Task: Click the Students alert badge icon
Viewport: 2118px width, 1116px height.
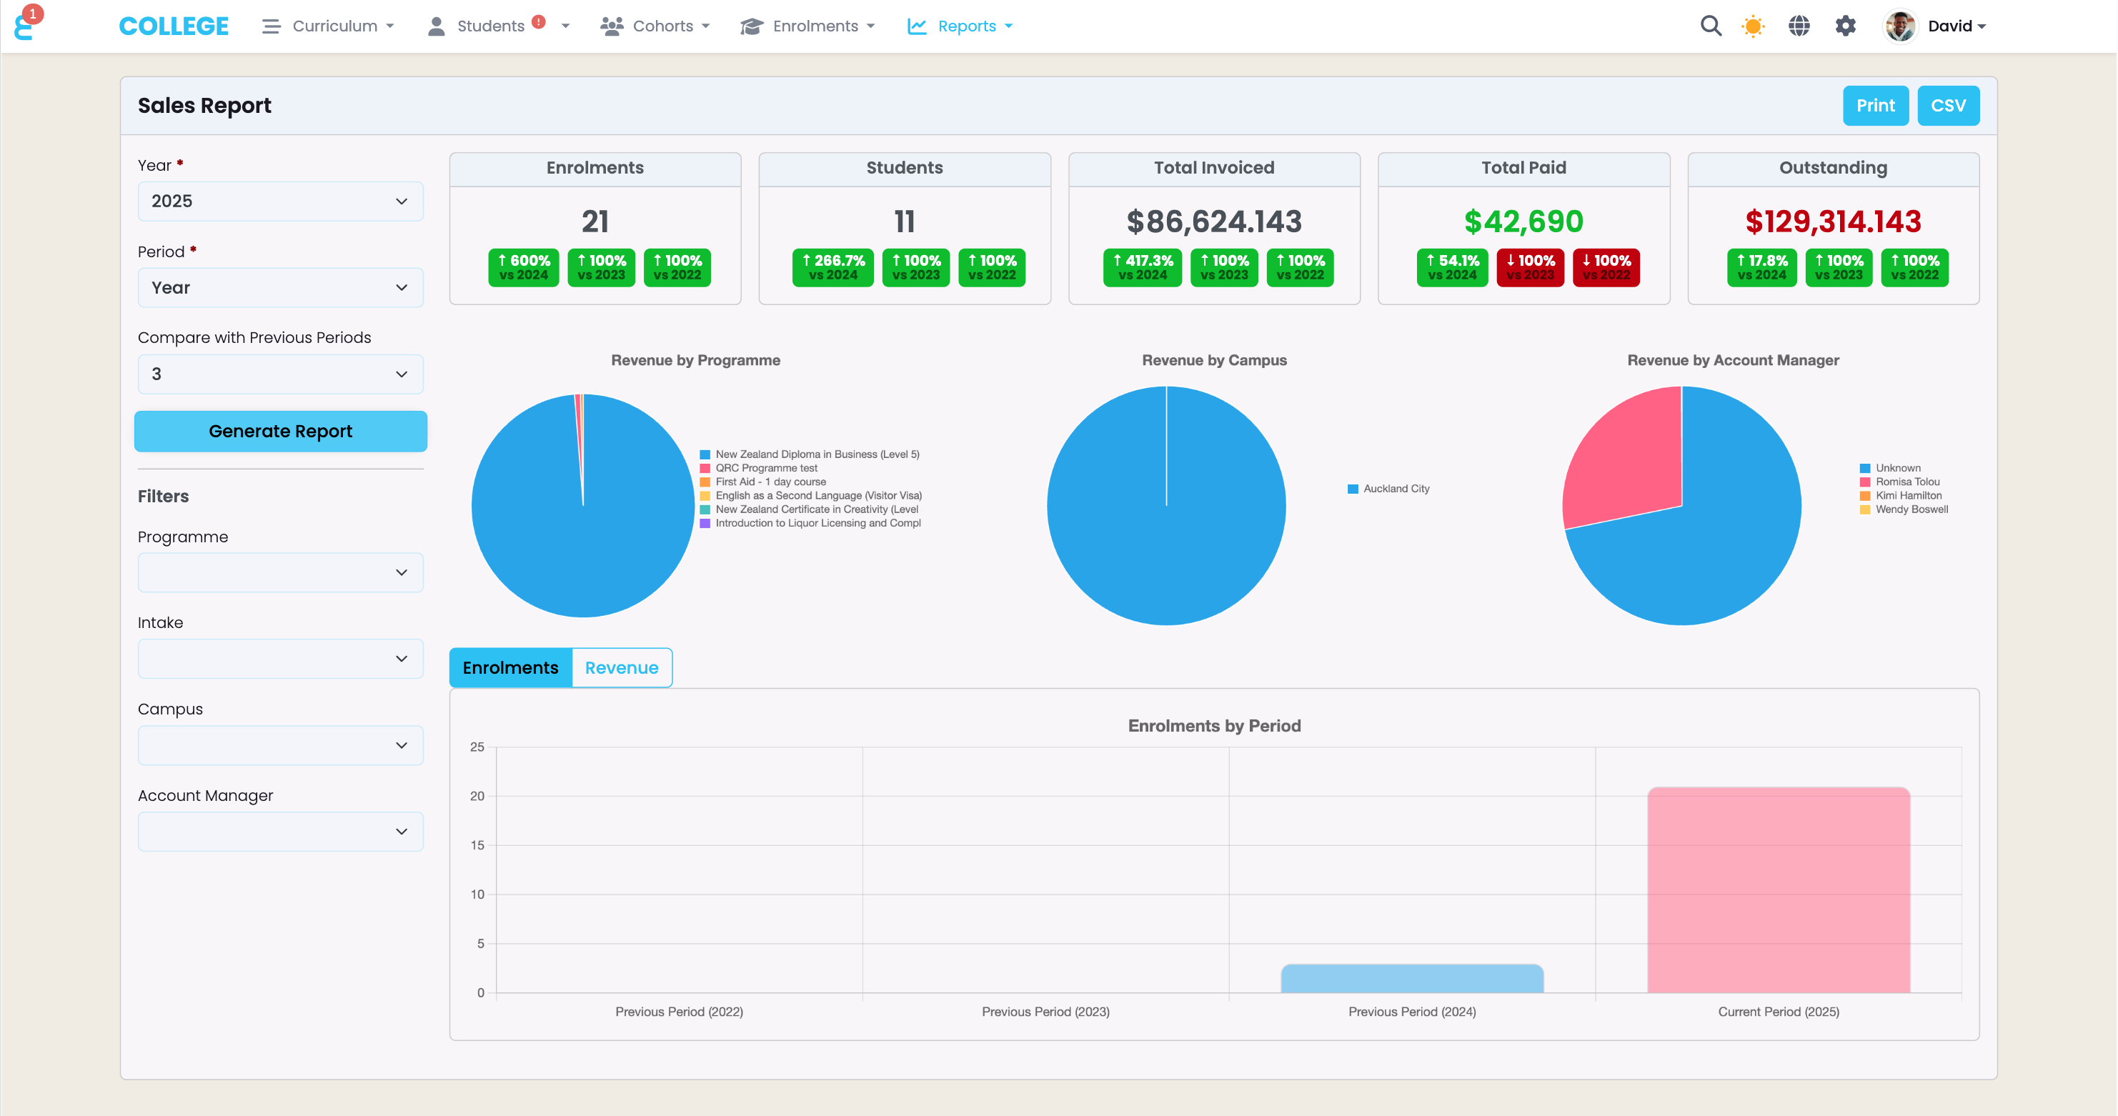Action: 539,22
